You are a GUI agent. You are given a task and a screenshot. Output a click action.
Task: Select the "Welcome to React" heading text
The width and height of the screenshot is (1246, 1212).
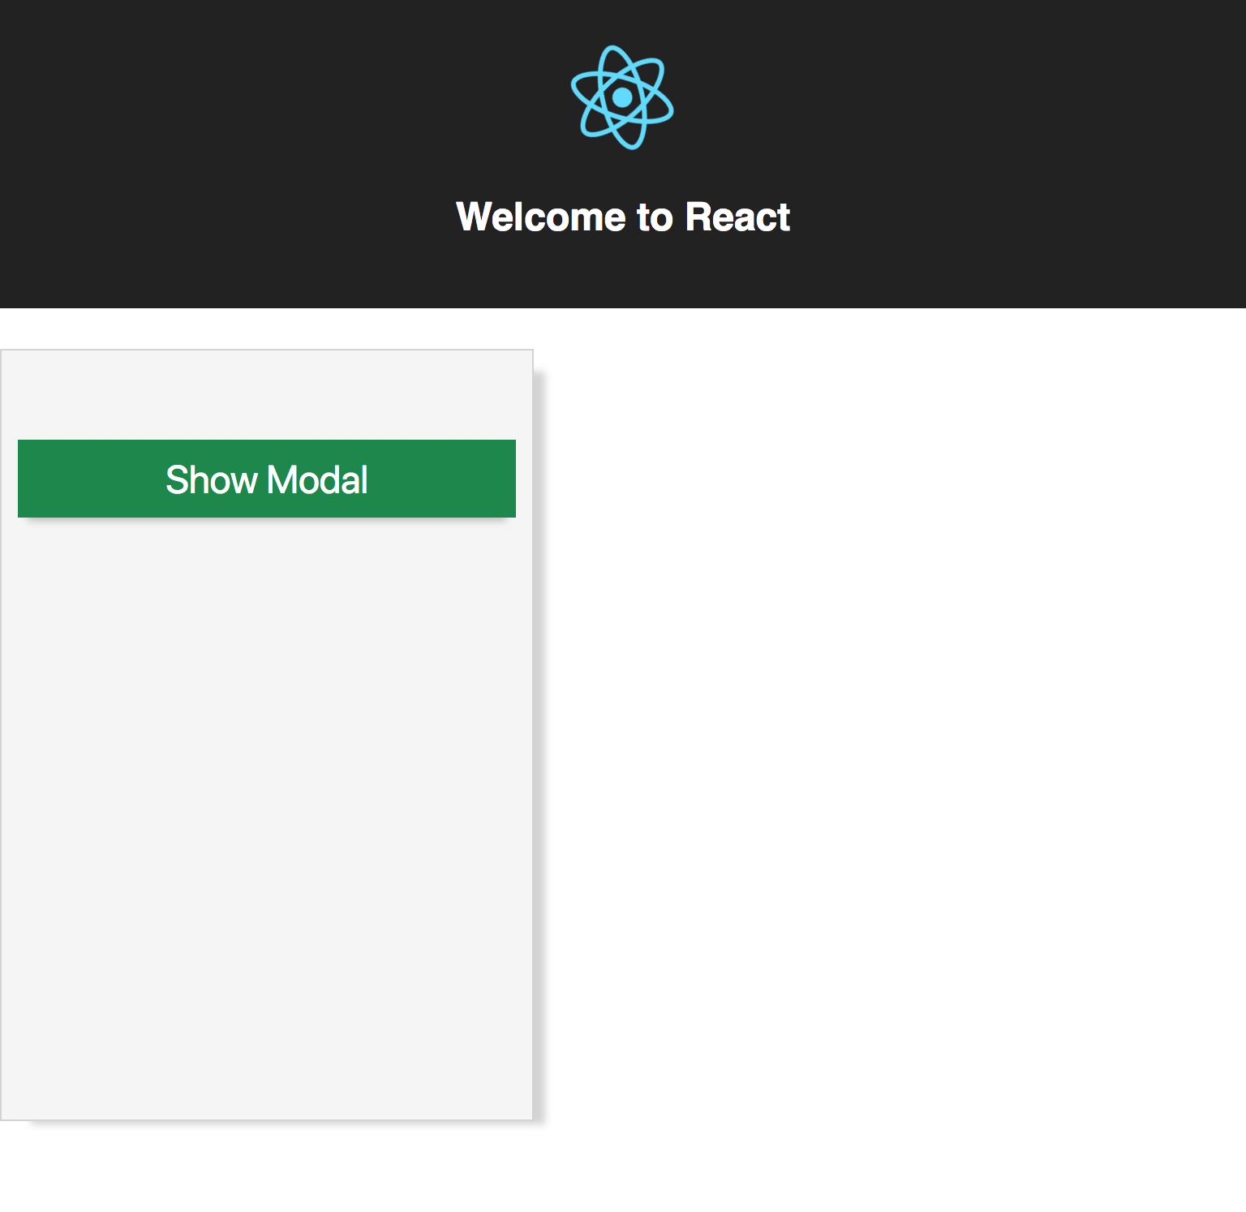pyautogui.click(x=623, y=217)
